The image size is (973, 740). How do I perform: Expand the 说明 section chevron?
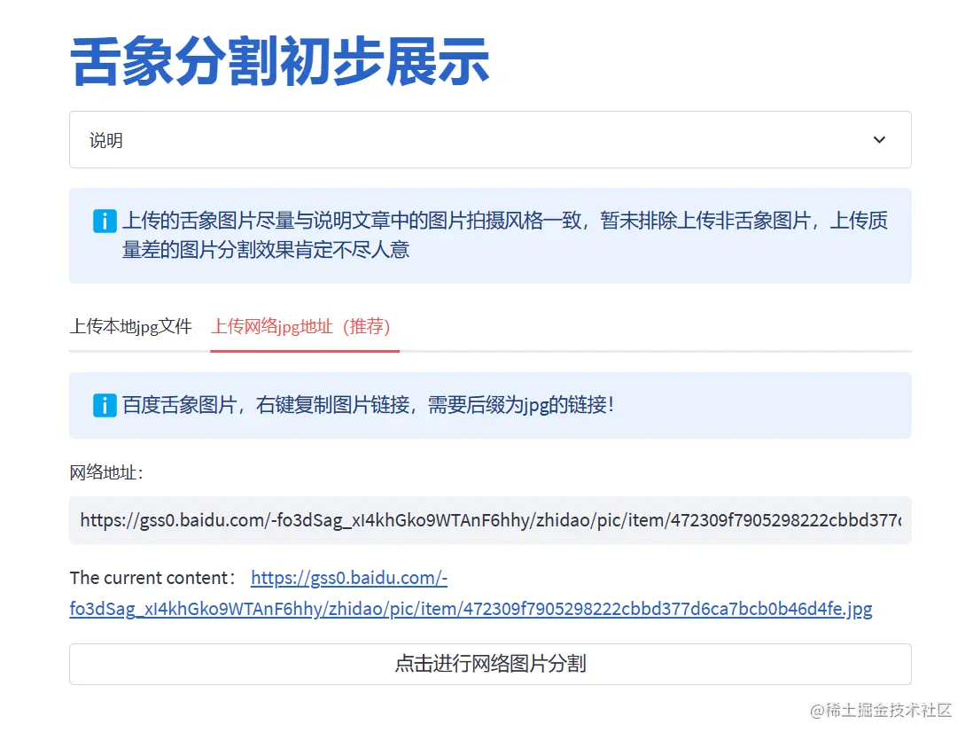[x=879, y=140]
